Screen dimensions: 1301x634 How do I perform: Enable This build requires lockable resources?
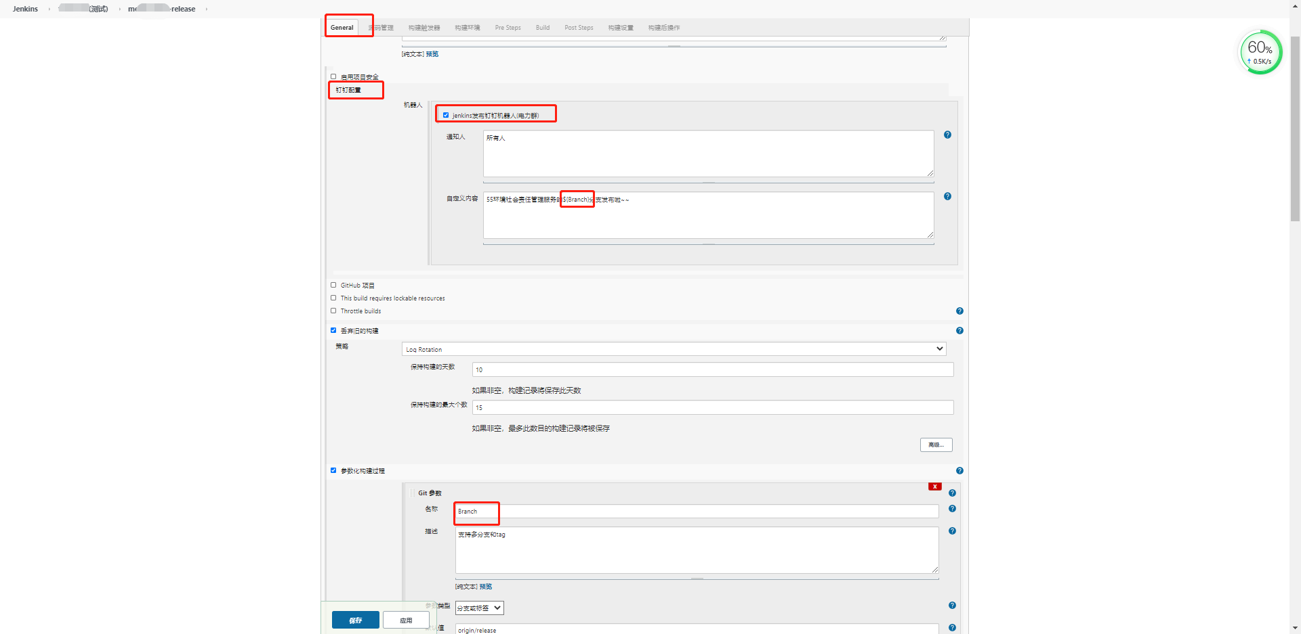click(x=333, y=298)
